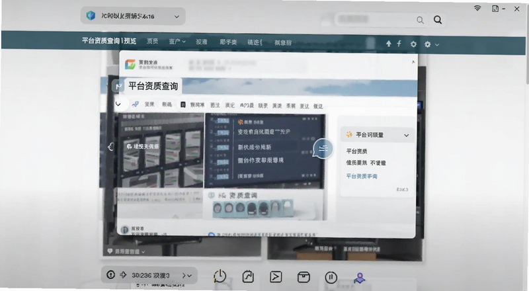Open the last text item in the teal nav bar

pyautogui.click(x=283, y=42)
